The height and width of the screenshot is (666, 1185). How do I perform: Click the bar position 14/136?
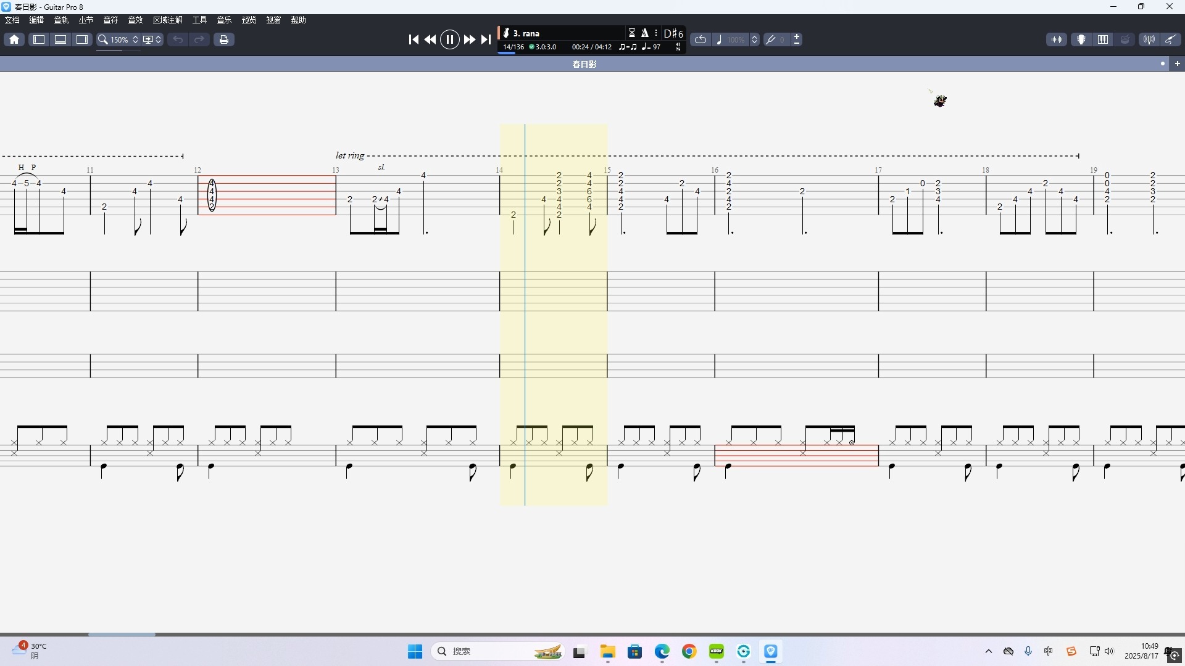click(x=513, y=47)
